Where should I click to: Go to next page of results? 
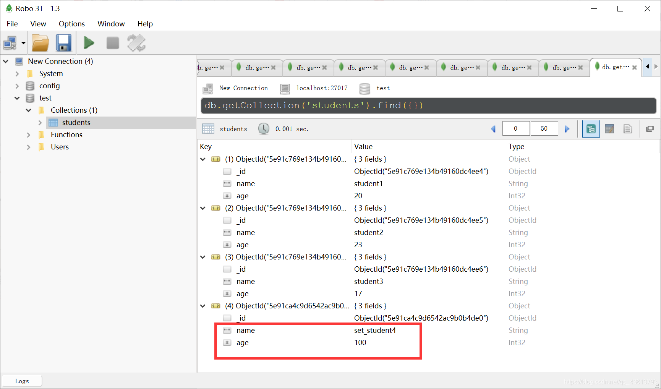click(567, 129)
